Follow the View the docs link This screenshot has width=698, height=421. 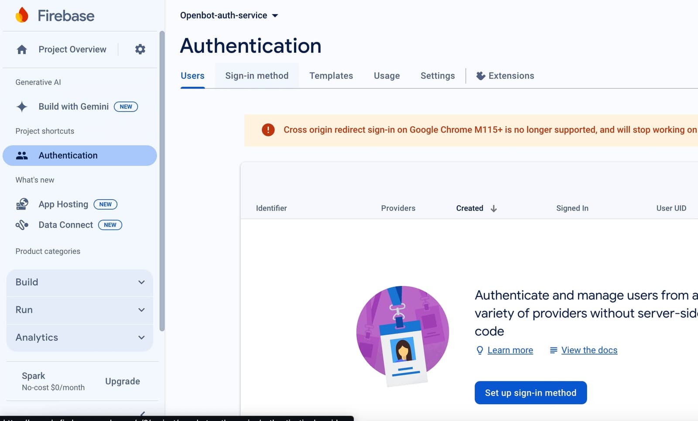pyautogui.click(x=589, y=350)
